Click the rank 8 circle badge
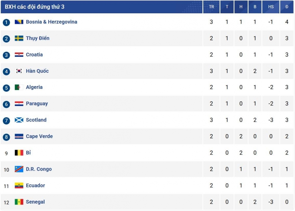The height and width of the screenshot is (211, 295). coord(6,137)
